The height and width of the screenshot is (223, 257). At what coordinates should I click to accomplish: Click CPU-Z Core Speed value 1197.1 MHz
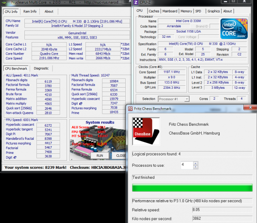pyautogui.click(x=171, y=72)
